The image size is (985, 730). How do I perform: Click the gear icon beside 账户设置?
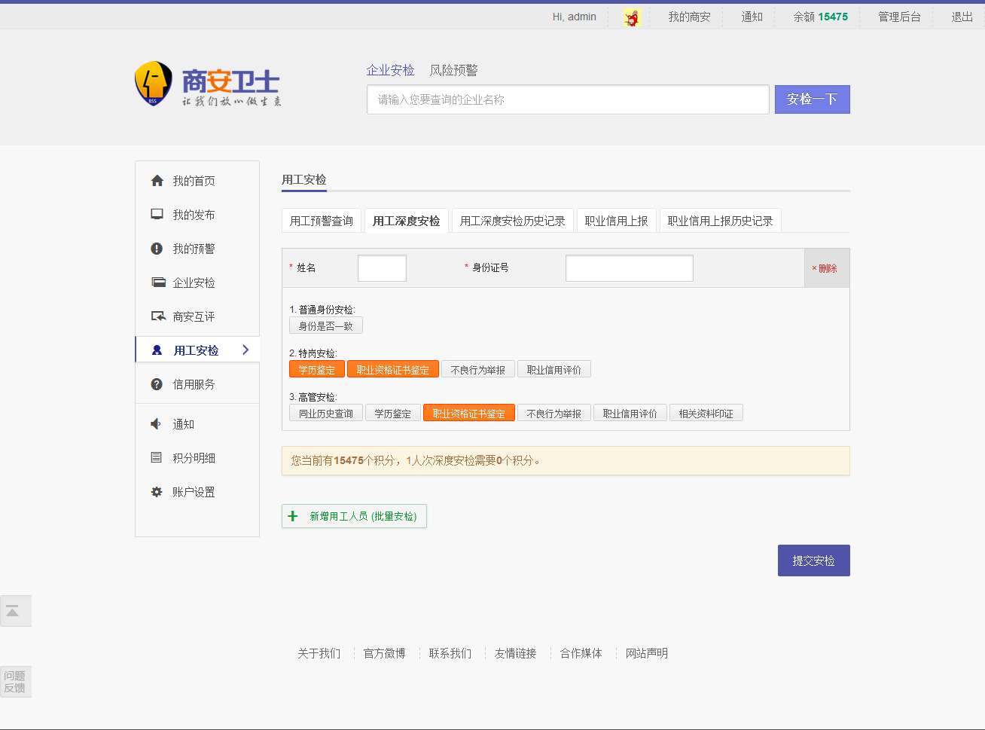[157, 492]
